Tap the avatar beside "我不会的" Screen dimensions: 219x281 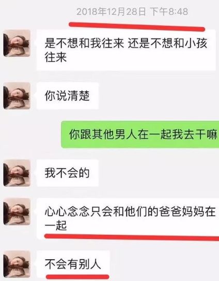pyautogui.click(x=17, y=173)
